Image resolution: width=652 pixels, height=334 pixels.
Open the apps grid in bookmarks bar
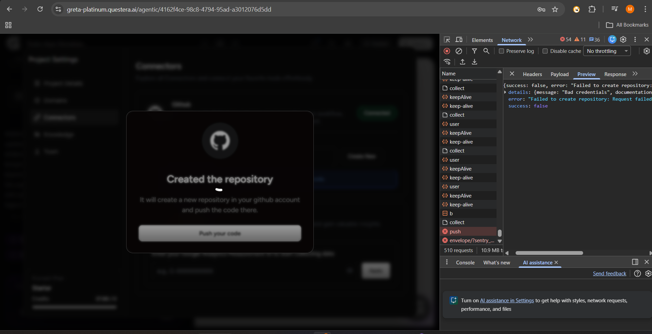click(9, 25)
